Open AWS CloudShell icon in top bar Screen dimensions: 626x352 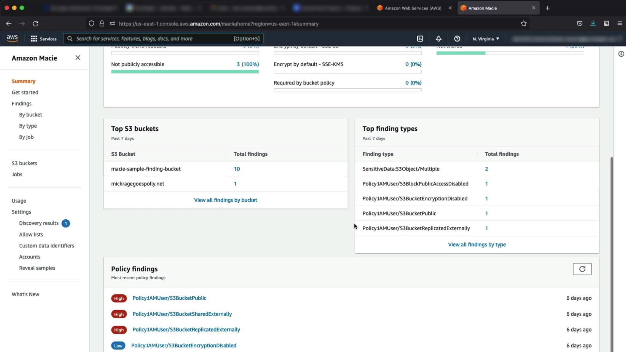pos(420,39)
